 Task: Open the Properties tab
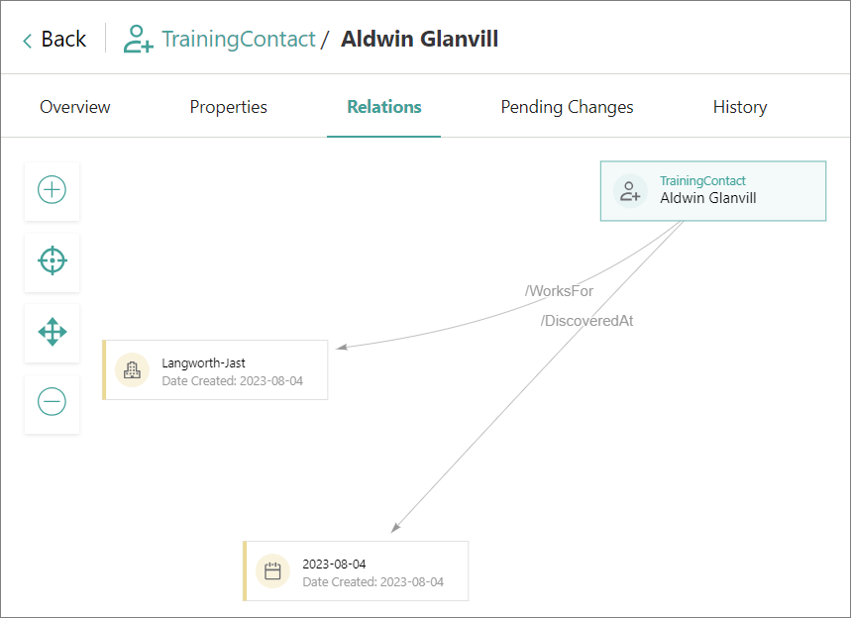(229, 107)
